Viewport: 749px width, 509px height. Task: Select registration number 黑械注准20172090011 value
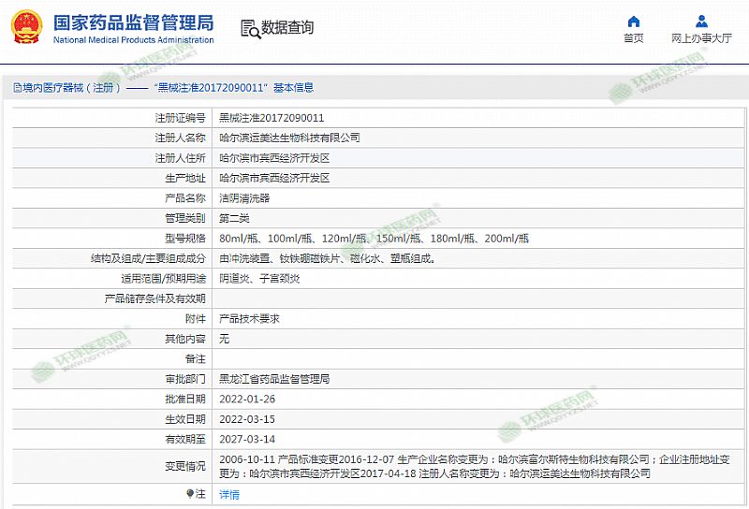[272, 118]
